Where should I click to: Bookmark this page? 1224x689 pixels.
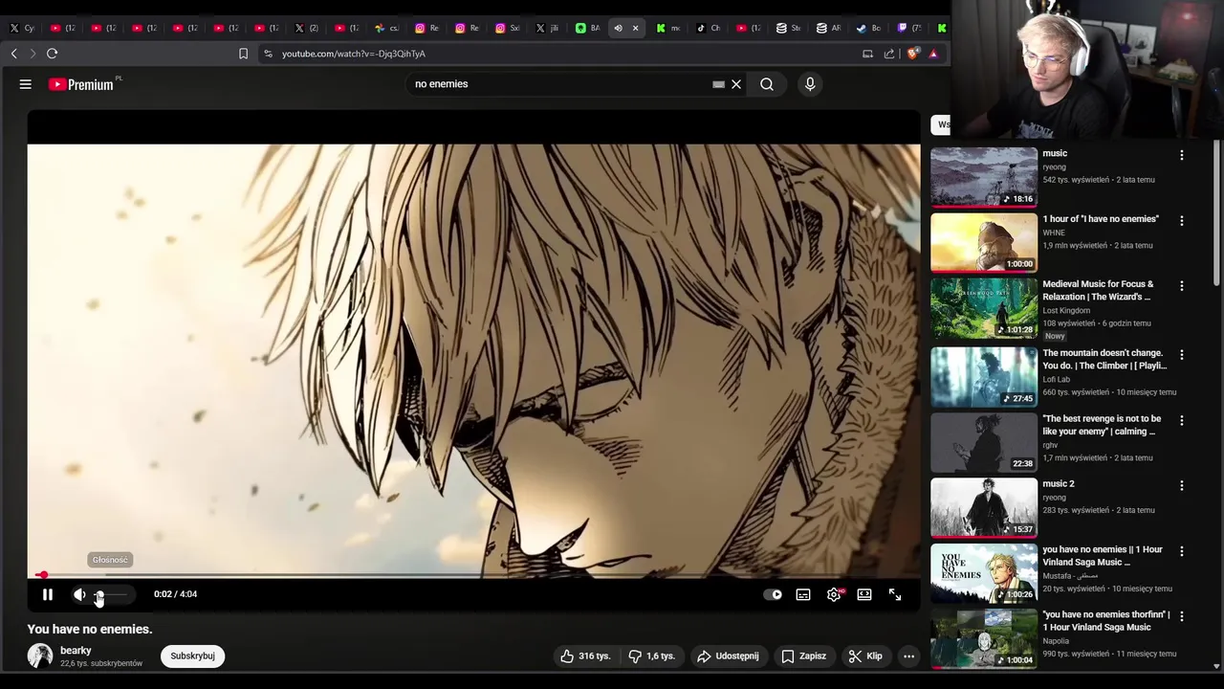pos(243,54)
